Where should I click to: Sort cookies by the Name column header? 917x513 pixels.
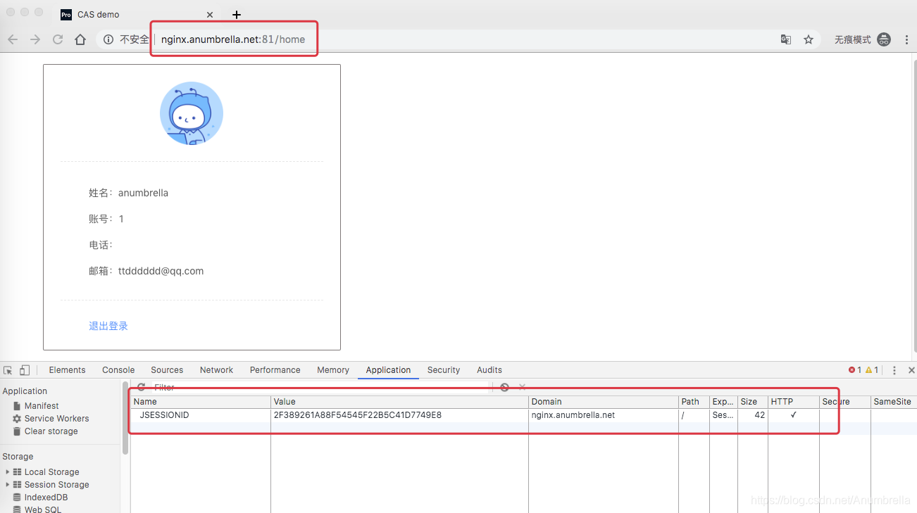pos(201,402)
